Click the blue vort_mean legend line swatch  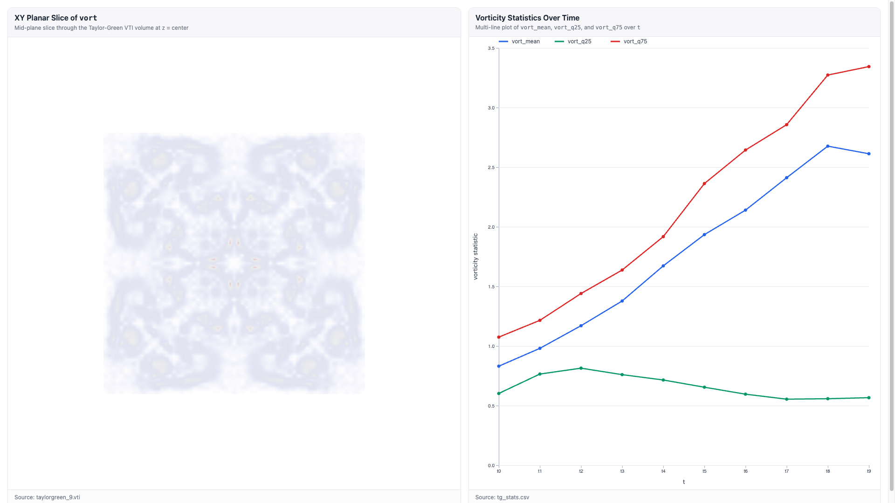tap(503, 41)
